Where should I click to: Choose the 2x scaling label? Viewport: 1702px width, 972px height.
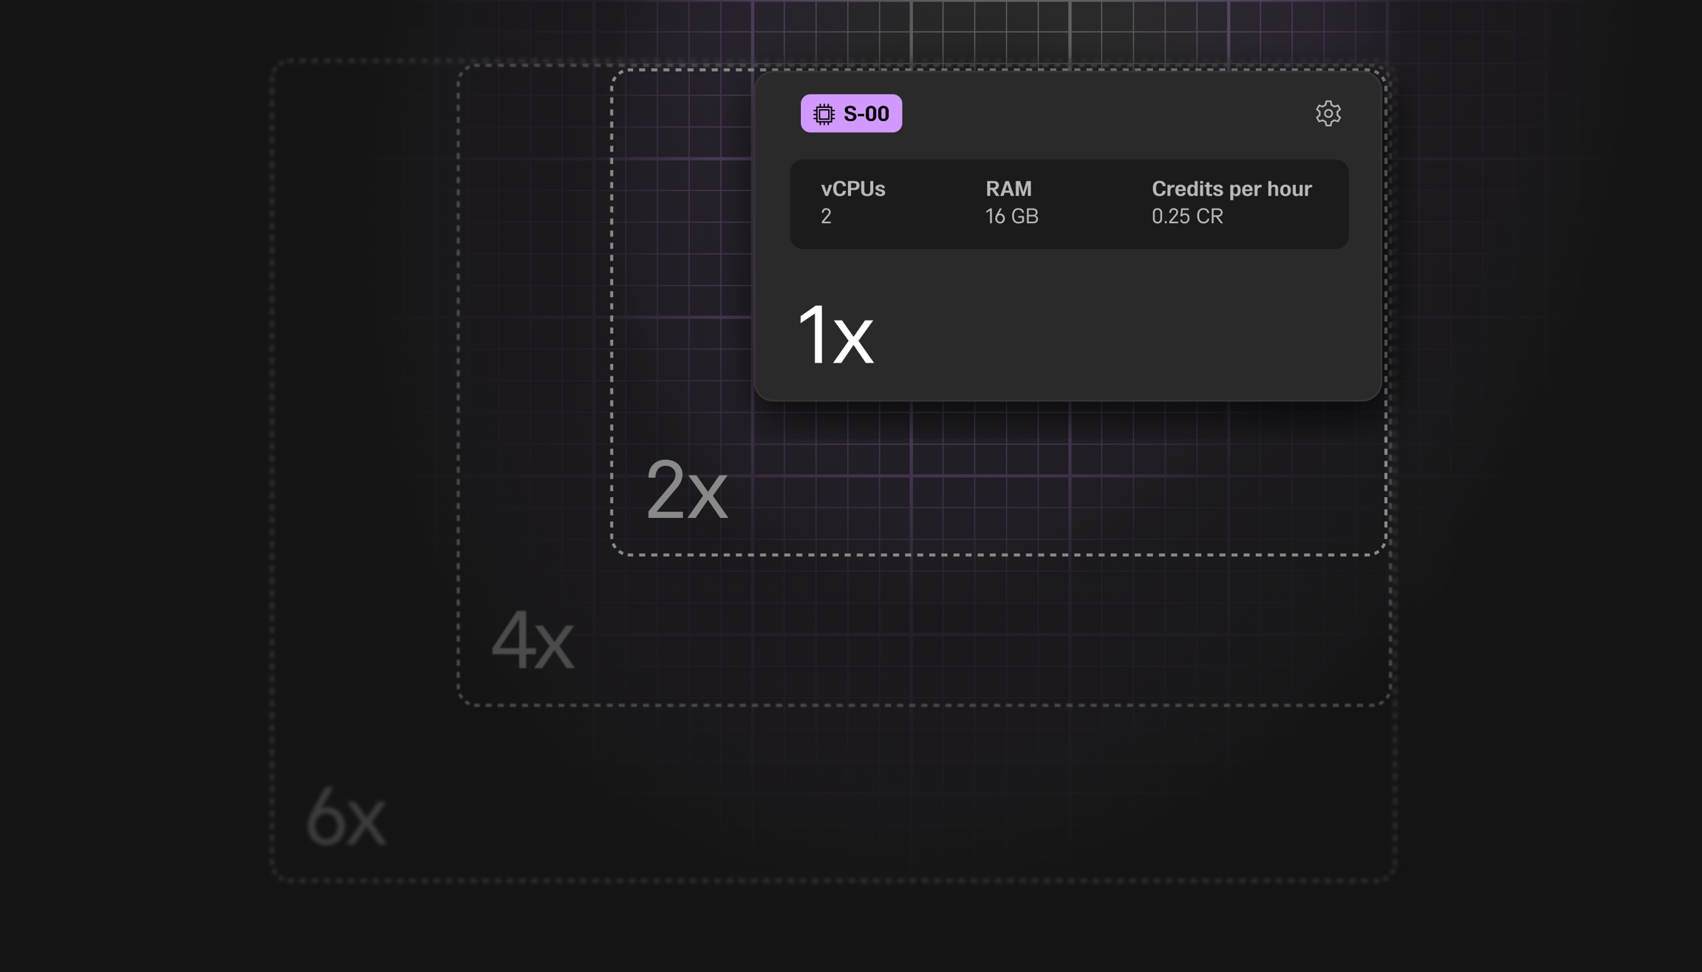pos(686,490)
